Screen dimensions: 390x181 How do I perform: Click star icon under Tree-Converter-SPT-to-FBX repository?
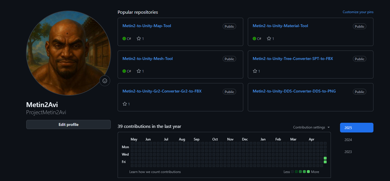(255, 71)
